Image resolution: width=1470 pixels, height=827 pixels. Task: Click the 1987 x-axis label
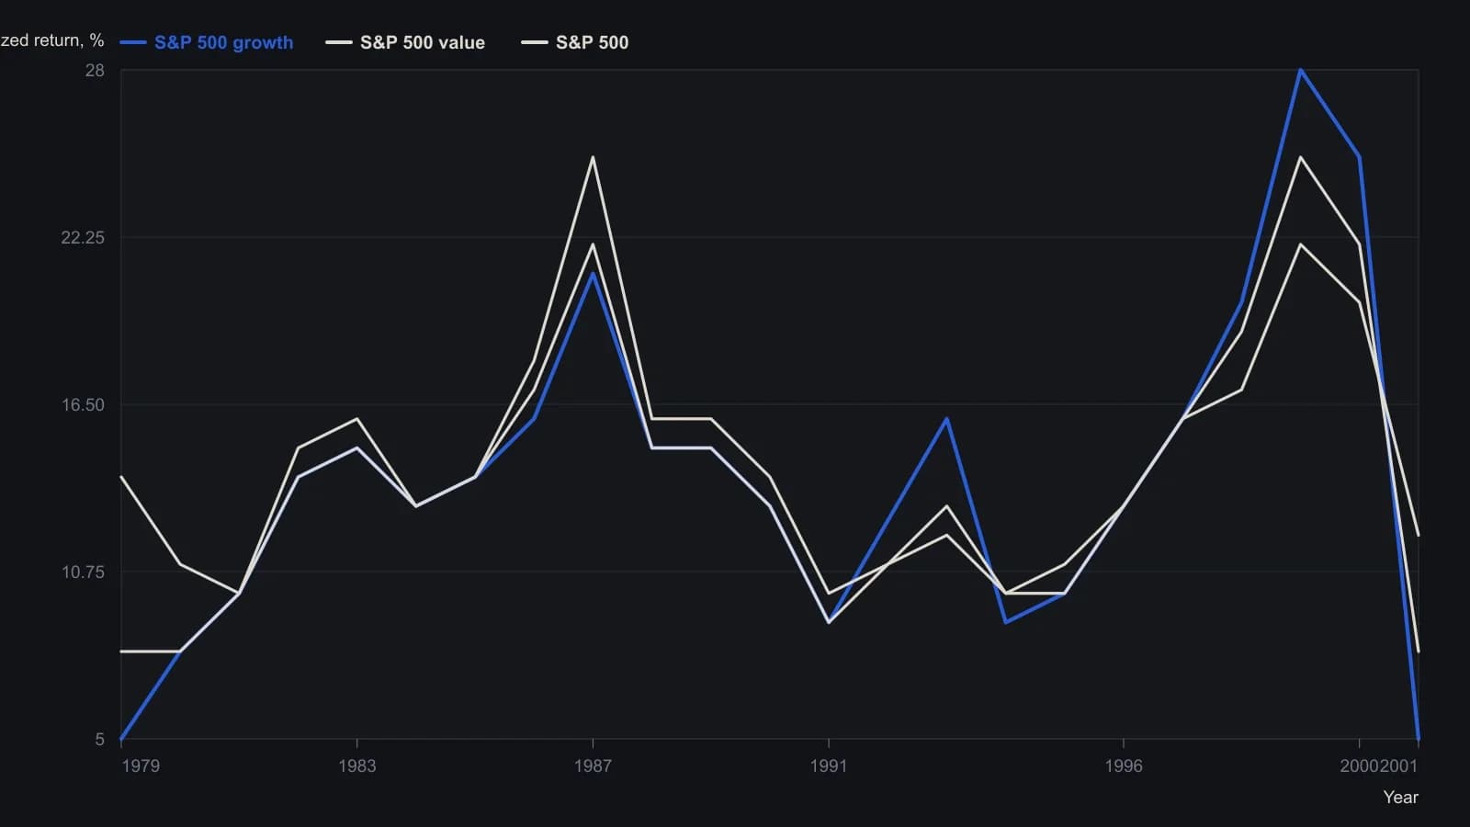point(593,766)
